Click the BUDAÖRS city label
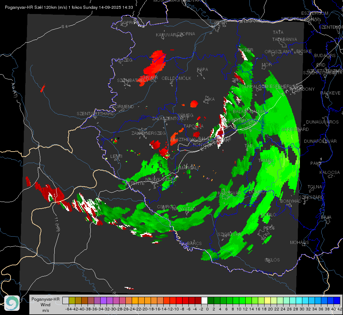This screenshot has width=343, height=315. point(325,56)
